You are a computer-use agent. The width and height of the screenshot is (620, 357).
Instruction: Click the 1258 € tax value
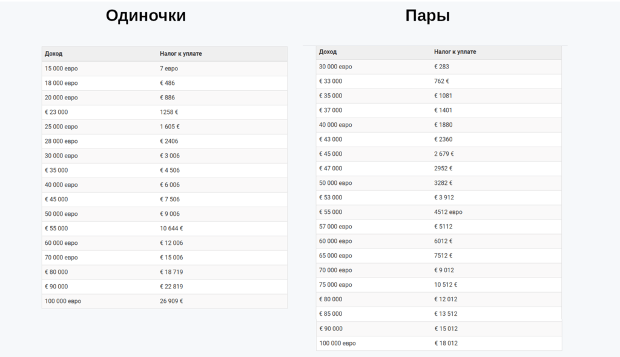[x=169, y=112]
